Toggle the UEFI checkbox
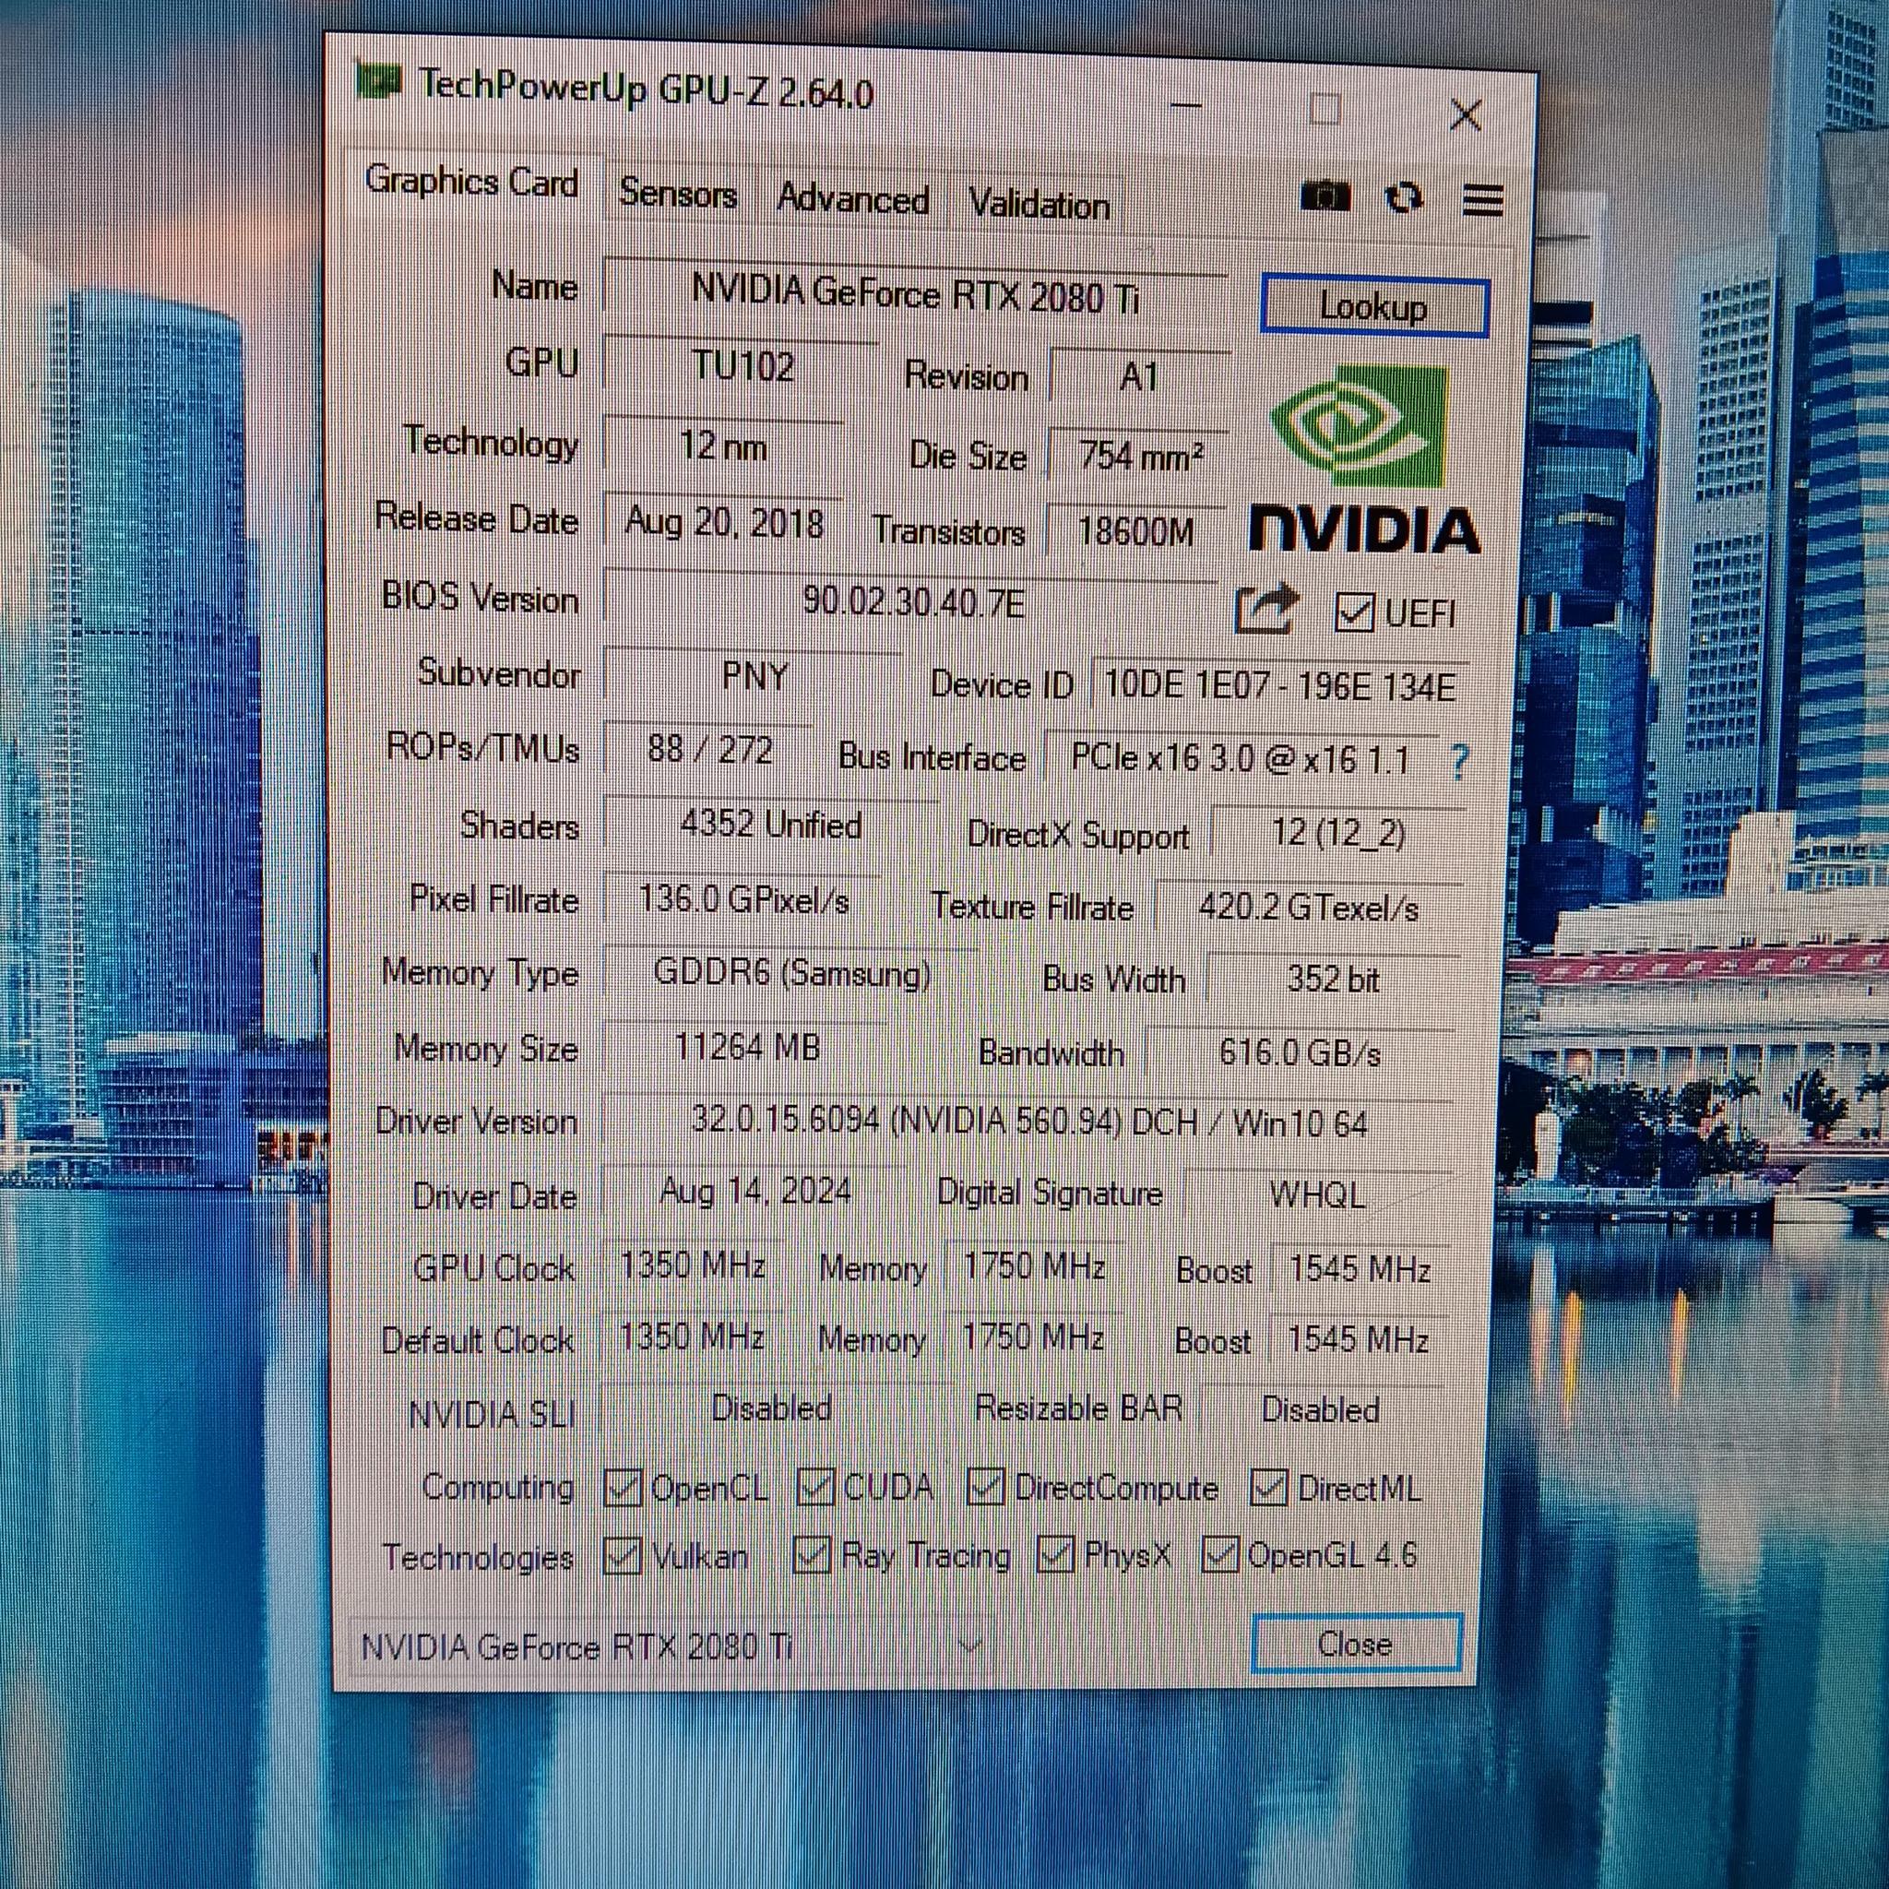 (x=1357, y=614)
